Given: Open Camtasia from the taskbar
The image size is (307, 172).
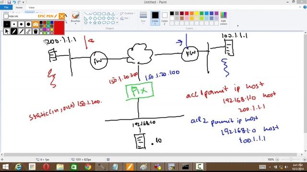Looking at the screenshot, I should click(199, 167).
